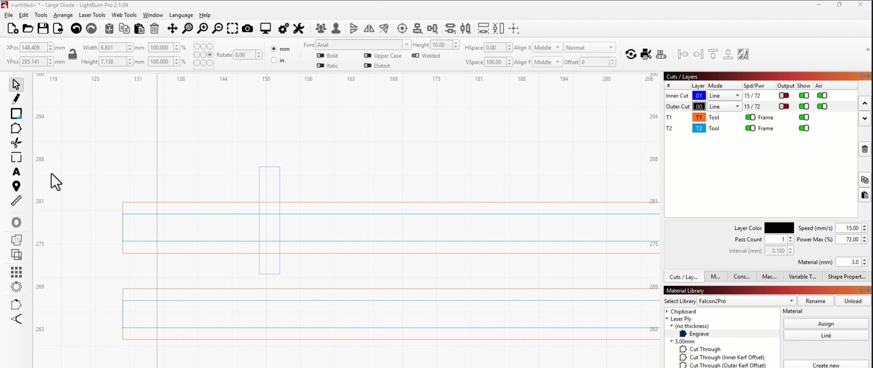Toggle Frame switch for T1 layer

coord(750,117)
